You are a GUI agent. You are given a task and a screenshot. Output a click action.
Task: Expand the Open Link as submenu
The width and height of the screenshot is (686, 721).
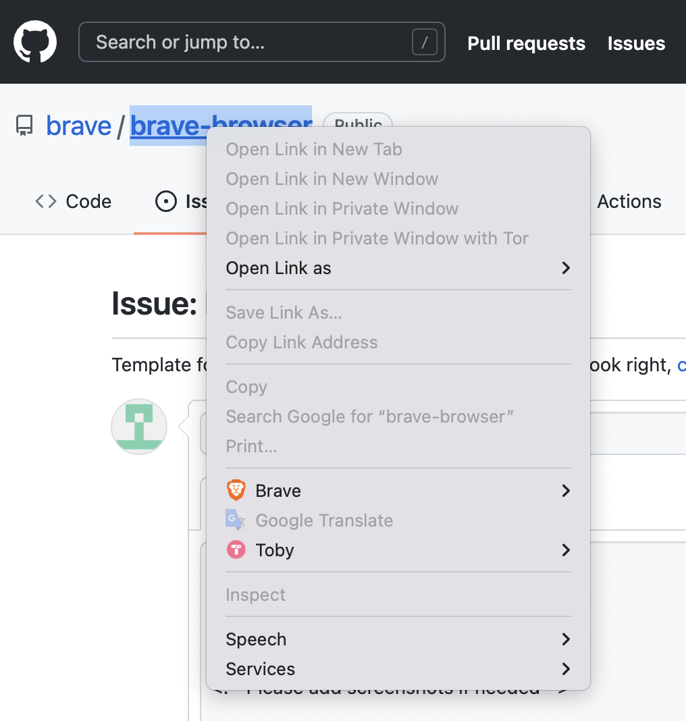click(x=278, y=268)
